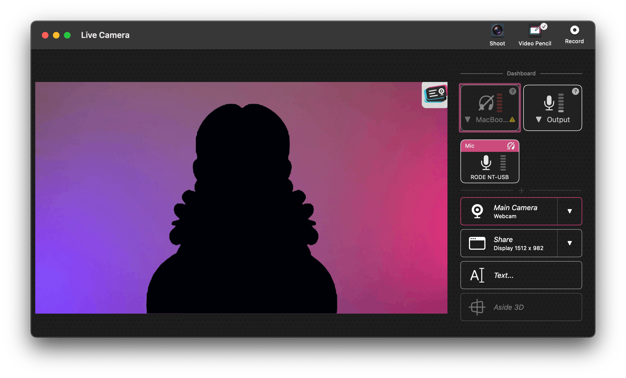626x378 pixels.
Task: Start recording with the Record button
Action: [x=574, y=30]
